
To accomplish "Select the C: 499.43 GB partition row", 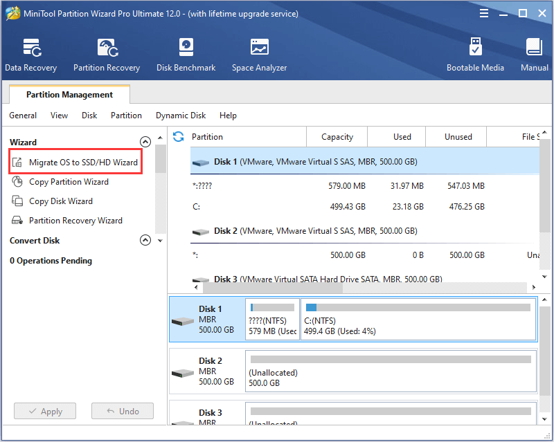I will coord(365,207).
